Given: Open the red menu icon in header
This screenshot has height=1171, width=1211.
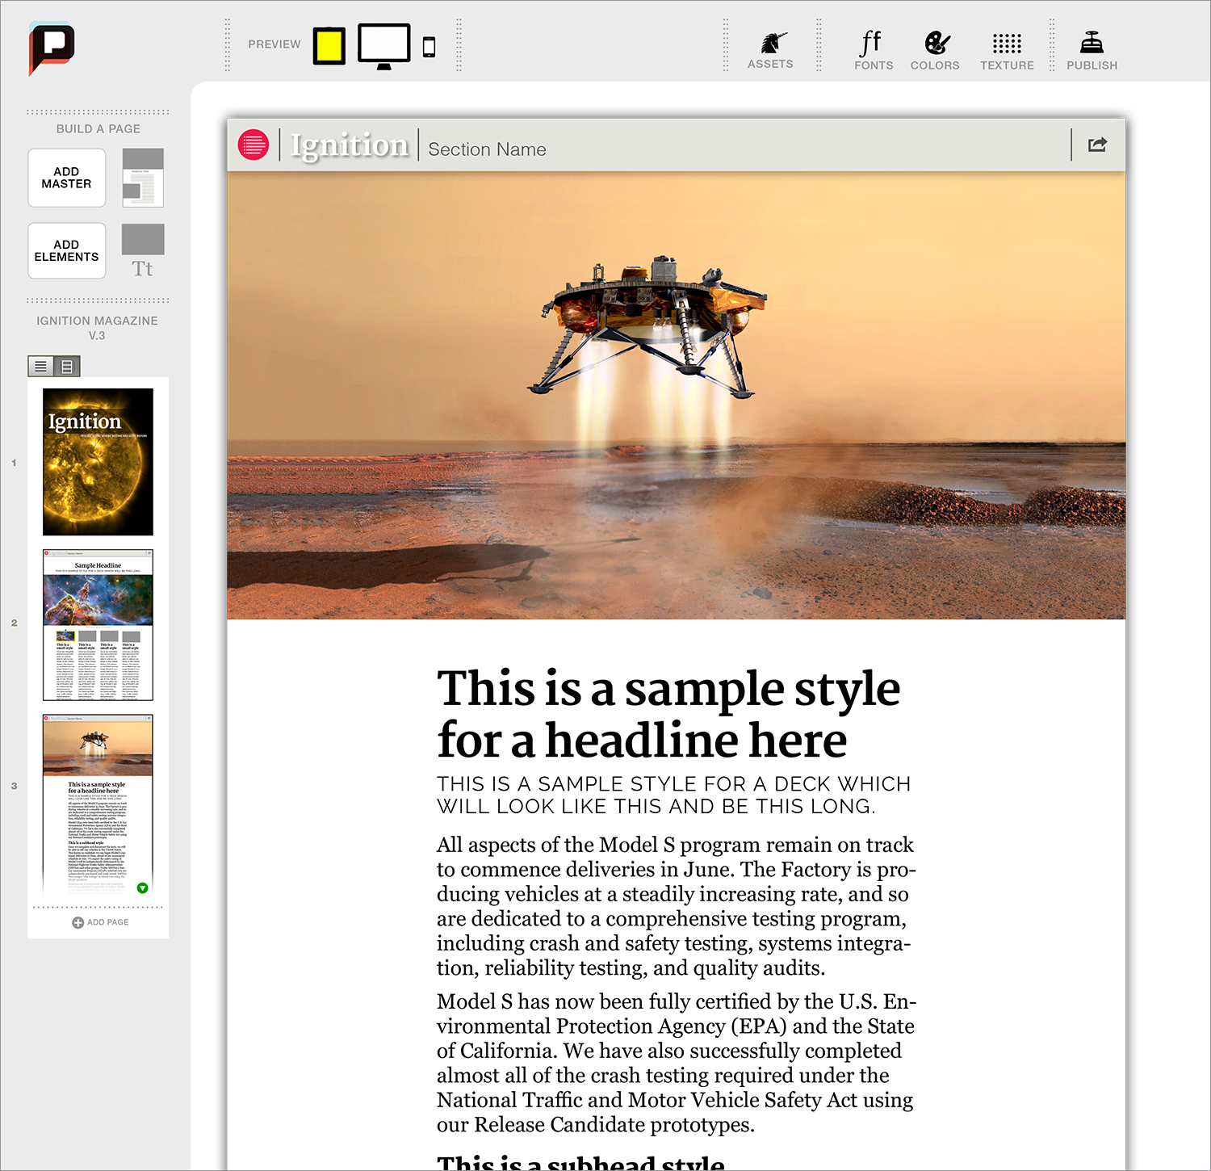Looking at the screenshot, I should (254, 145).
